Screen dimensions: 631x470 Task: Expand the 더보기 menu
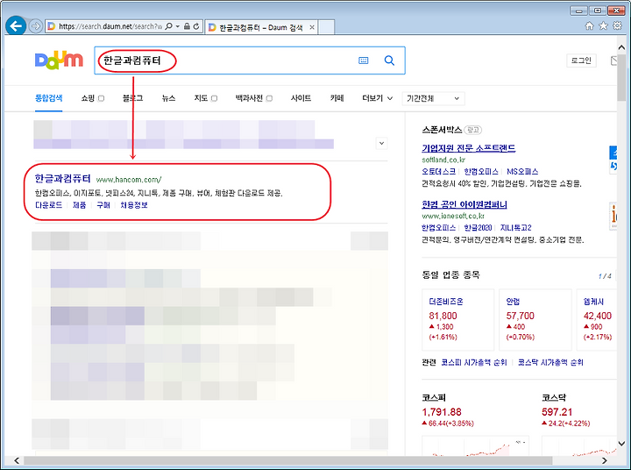(377, 98)
